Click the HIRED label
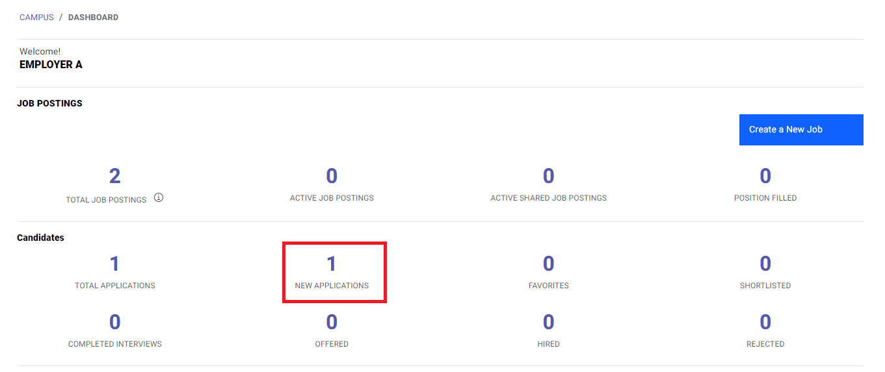Viewport: 885px width, 372px height. point(549,344)
